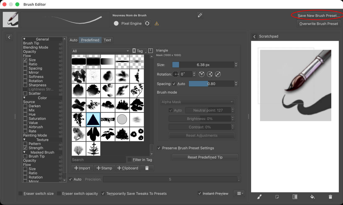Open the All brush tip filter dropdown
The height and width of the screenshot is (205, 343).
tap(101, 51)
